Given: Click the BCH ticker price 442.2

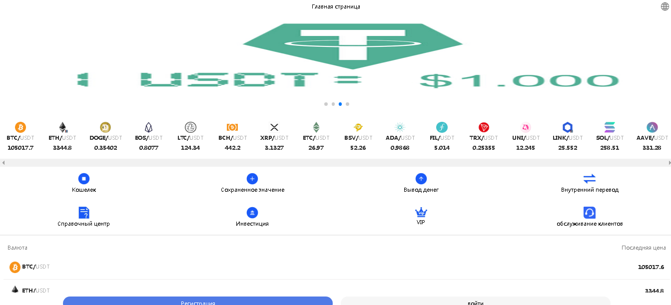Looking at the screenshot, I should pyautogui.click(x=232, y=148).
